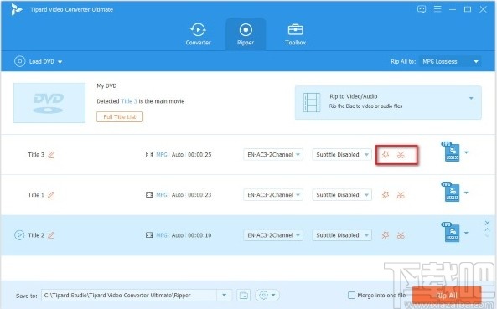Expand the Rip to Video/Audio mode dropdown
The width and height of the screenshot is (497, 309).
(x=471, y=99)
